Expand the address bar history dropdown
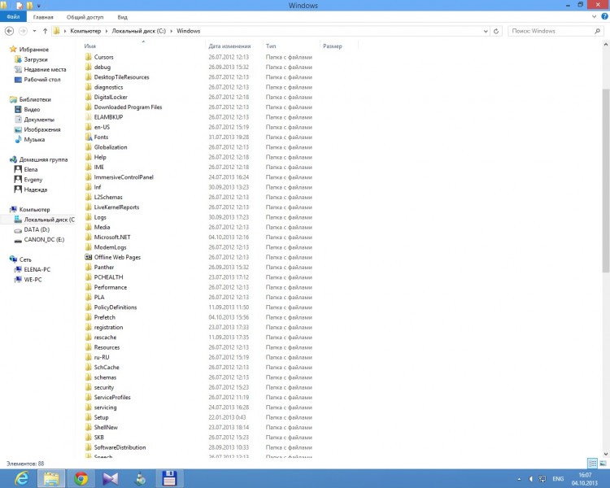610x488 pixels. coord(486,31)
